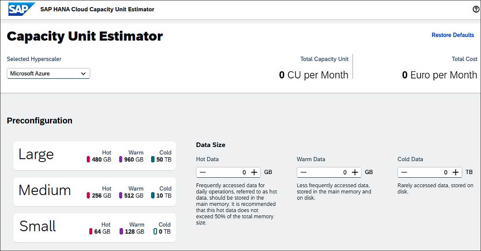Click the 0 TB cold value in Small
Image resolution: width=481 pixels, height=251 pixels.
coord(165,232)
